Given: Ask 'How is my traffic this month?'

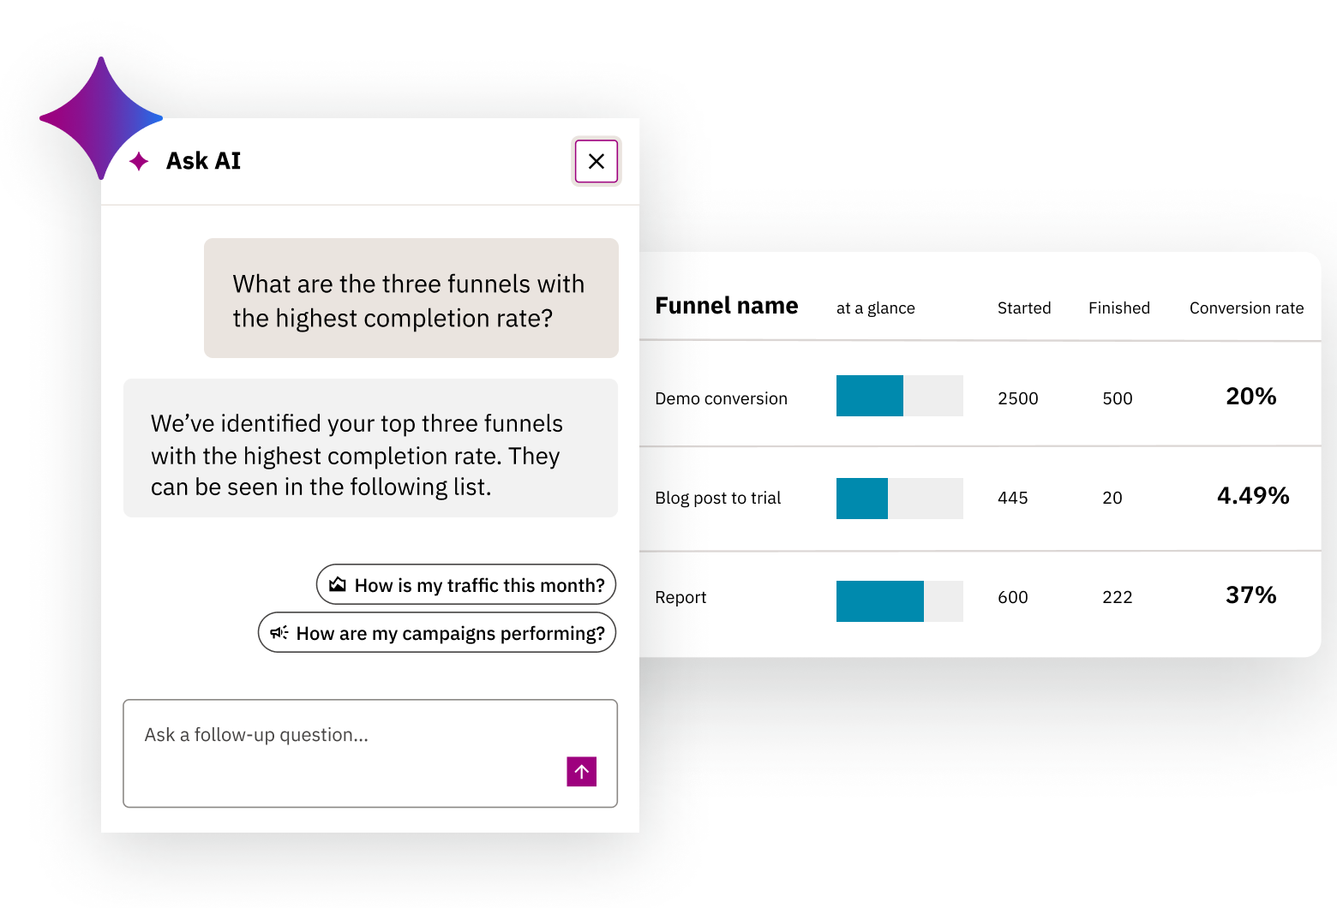Looking at the screenshot, I should click(465, 584).
